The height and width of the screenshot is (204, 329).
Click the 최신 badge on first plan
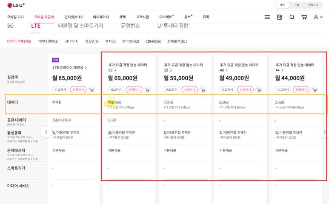click(55, 60)
